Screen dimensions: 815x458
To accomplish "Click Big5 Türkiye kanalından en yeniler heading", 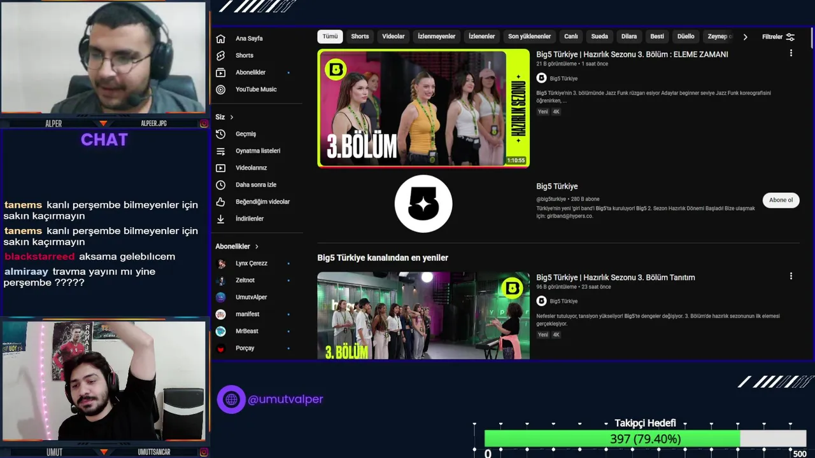I will 383,258.
